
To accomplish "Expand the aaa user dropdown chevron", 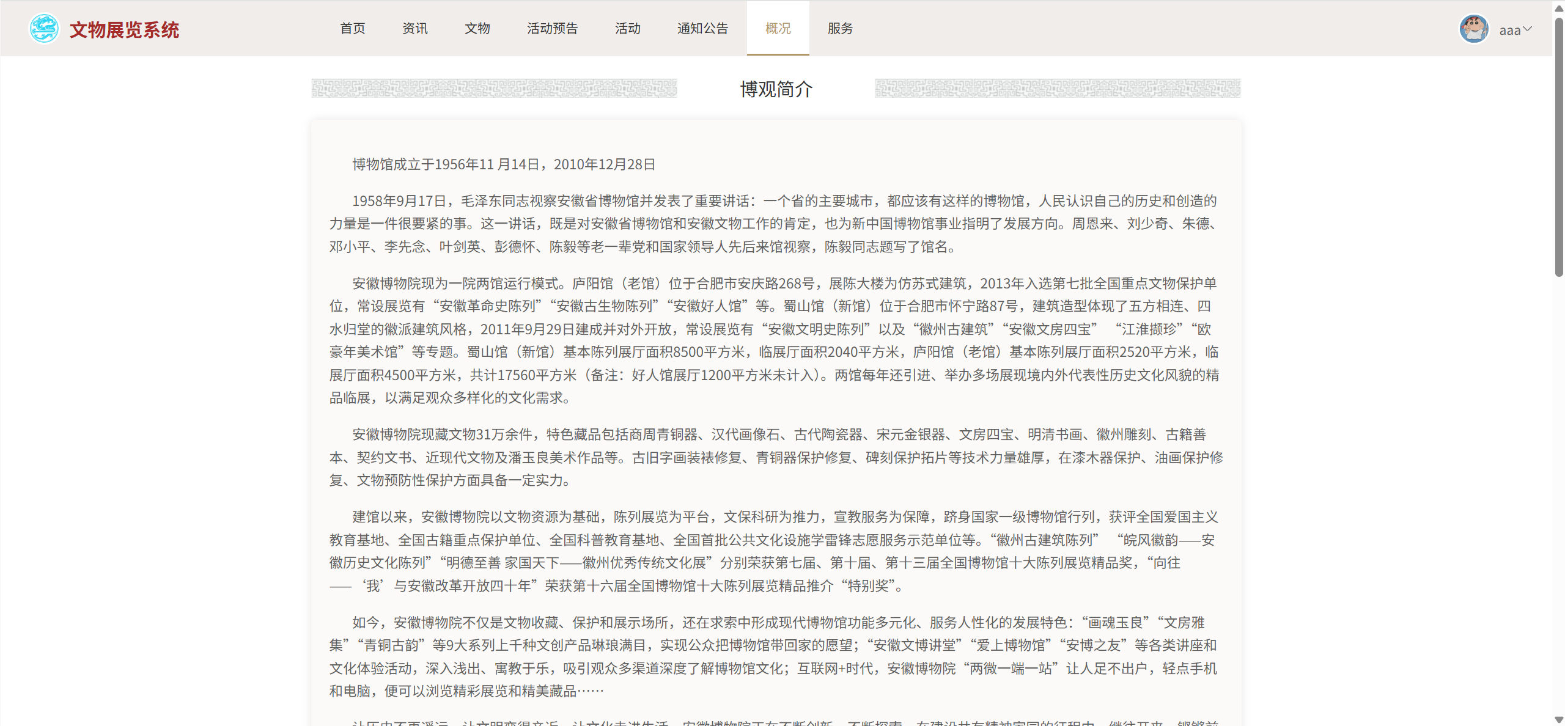I will pos(1528,29).
